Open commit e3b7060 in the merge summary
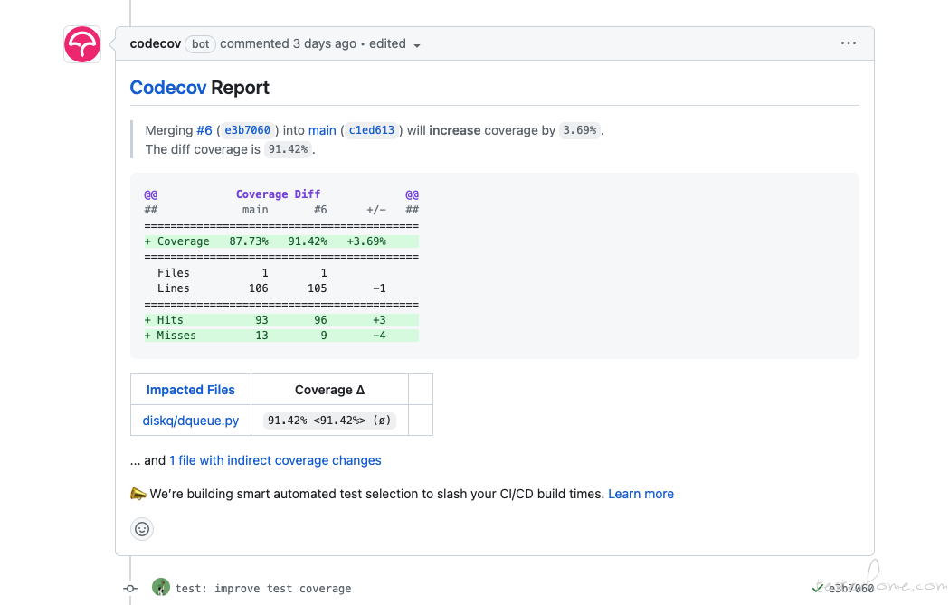Image resolution: width=949 pixels, height=605 pixels. 248,131
